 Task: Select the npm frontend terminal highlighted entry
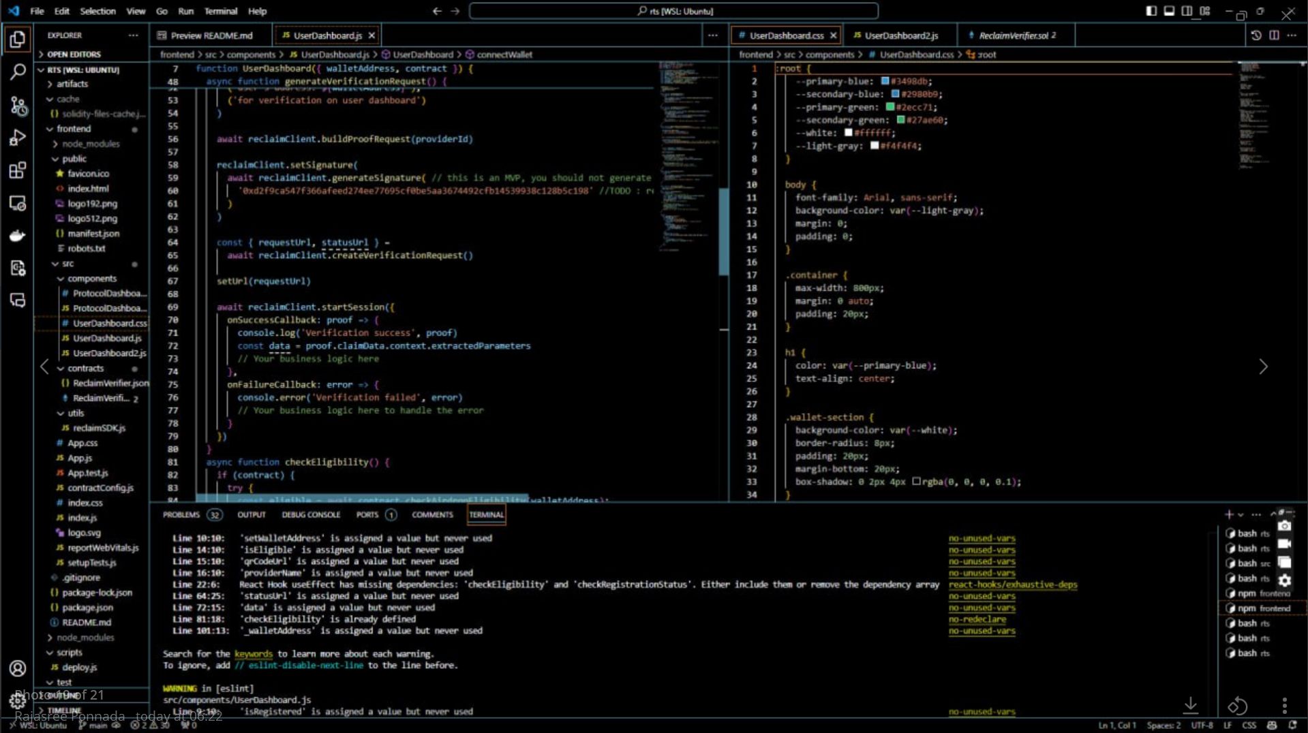1262,608
